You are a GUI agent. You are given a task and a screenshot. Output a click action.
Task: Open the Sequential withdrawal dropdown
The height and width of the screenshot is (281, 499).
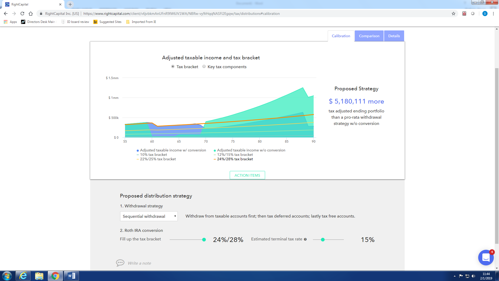tap(149, 216)
